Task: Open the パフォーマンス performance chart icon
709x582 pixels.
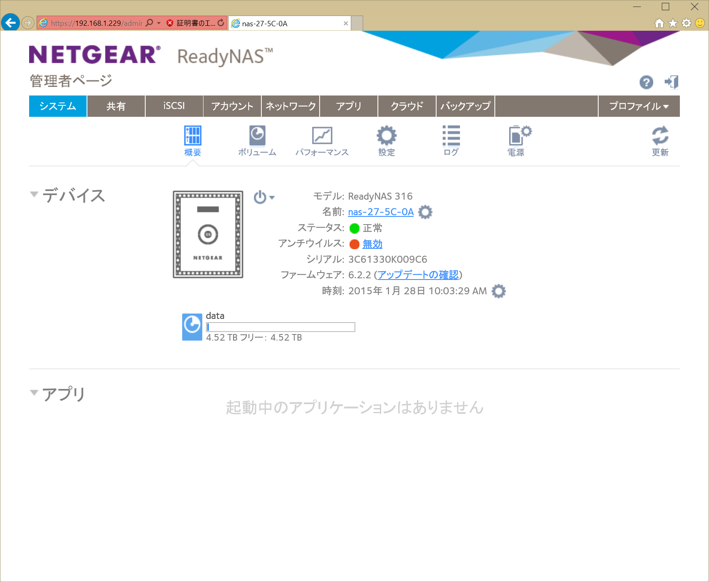Action: coord(322,136)
